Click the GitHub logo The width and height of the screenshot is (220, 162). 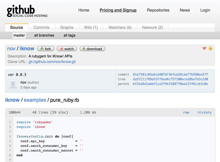[x=27, y=11]
